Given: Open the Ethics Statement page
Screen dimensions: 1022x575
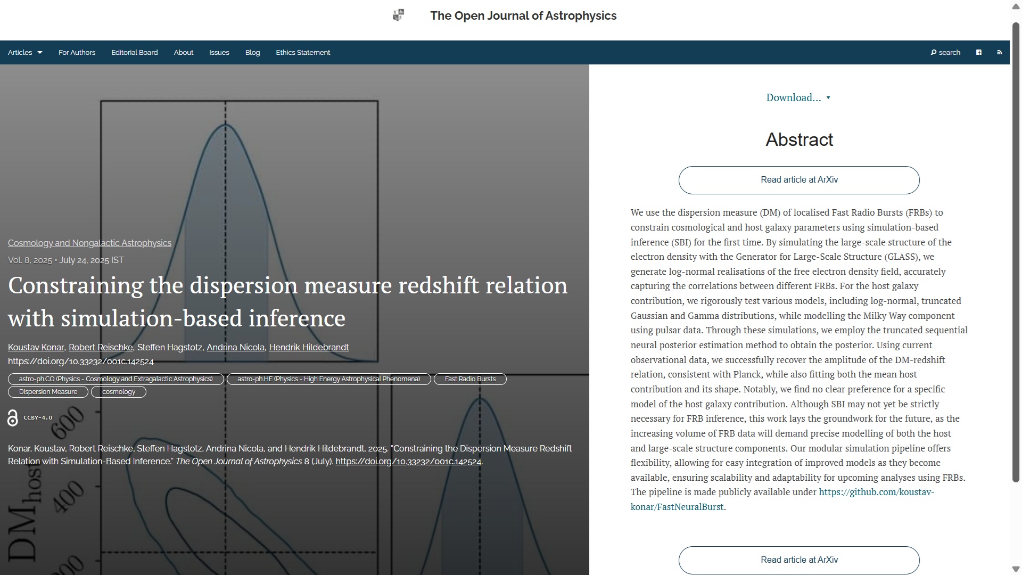Looking at the screenshot, I should coord(302,52).
